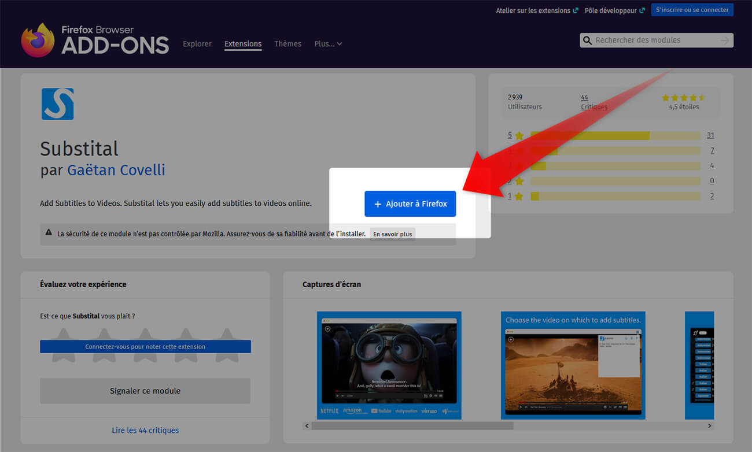This screenshot has width=752, height=452.
Task: Open the Extensions tab
Action: pos(243,44)
